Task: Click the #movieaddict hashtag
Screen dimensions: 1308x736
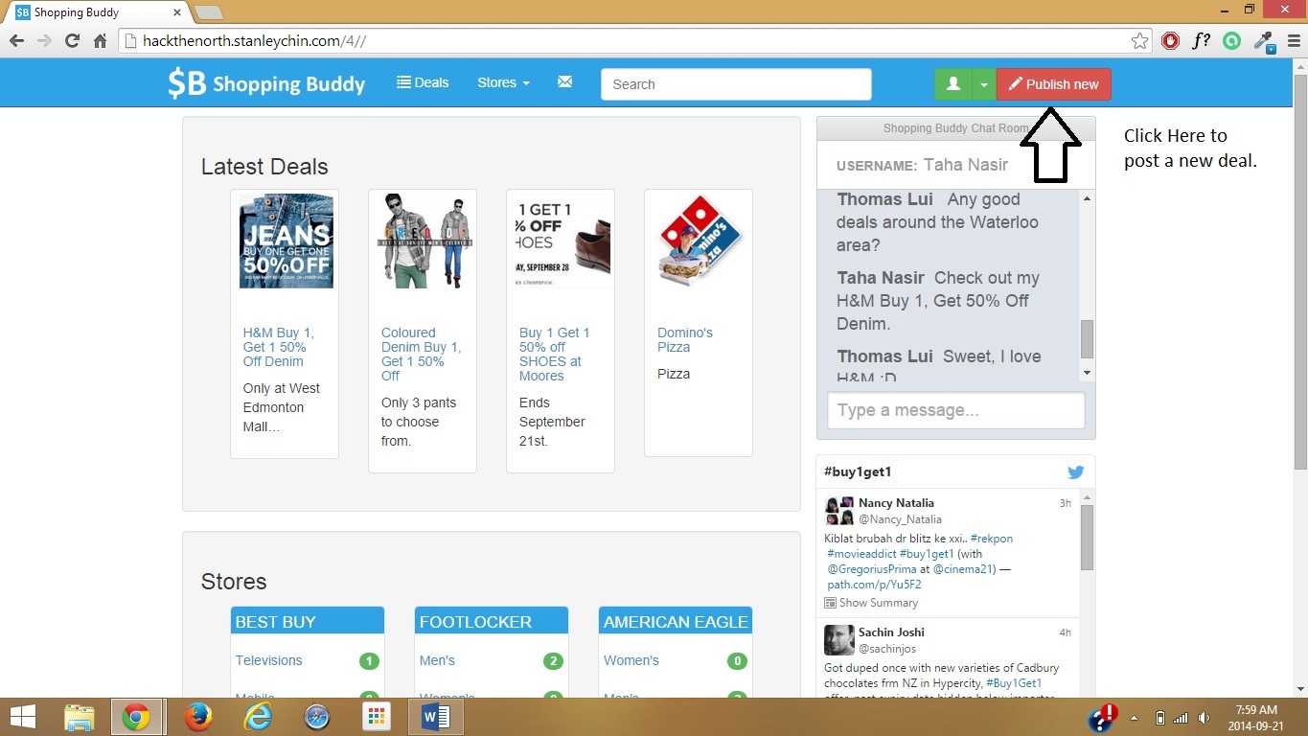Action: point(861,554)
